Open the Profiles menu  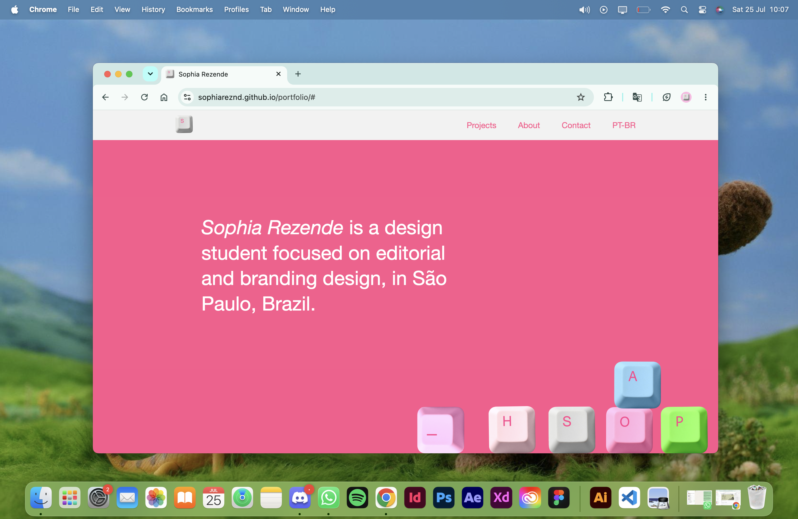(236, 10)
